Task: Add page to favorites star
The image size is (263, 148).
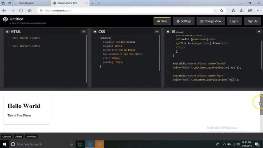Action: (221, 10)
